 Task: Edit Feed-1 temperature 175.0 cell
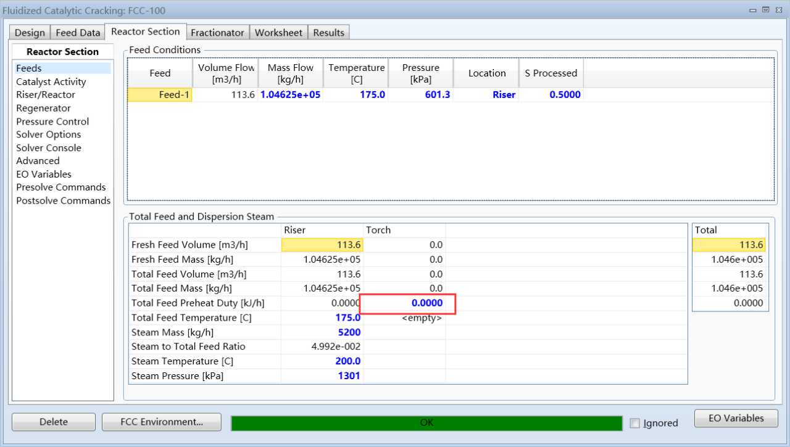tap(356, 95)
